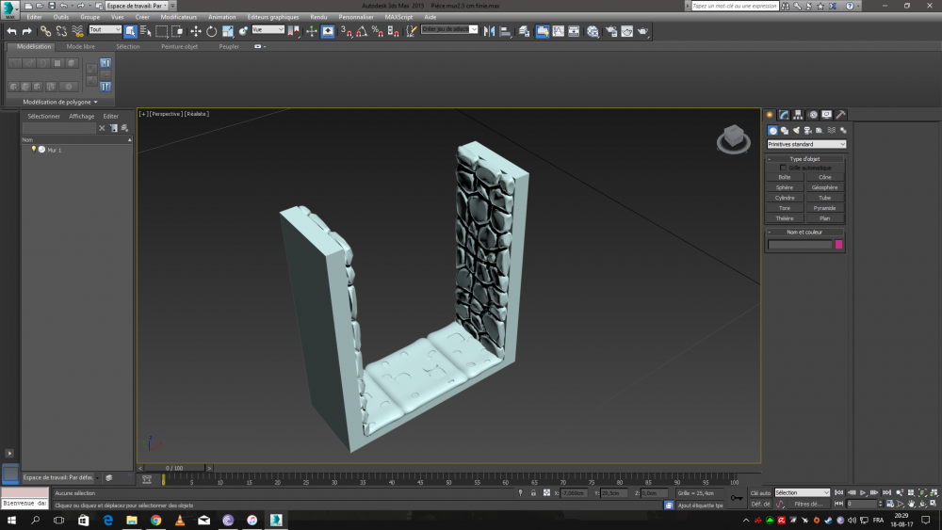
Task: Toggle 3D snaps in main toolbar
Action: pyautogui.click(x=347, y=31)
